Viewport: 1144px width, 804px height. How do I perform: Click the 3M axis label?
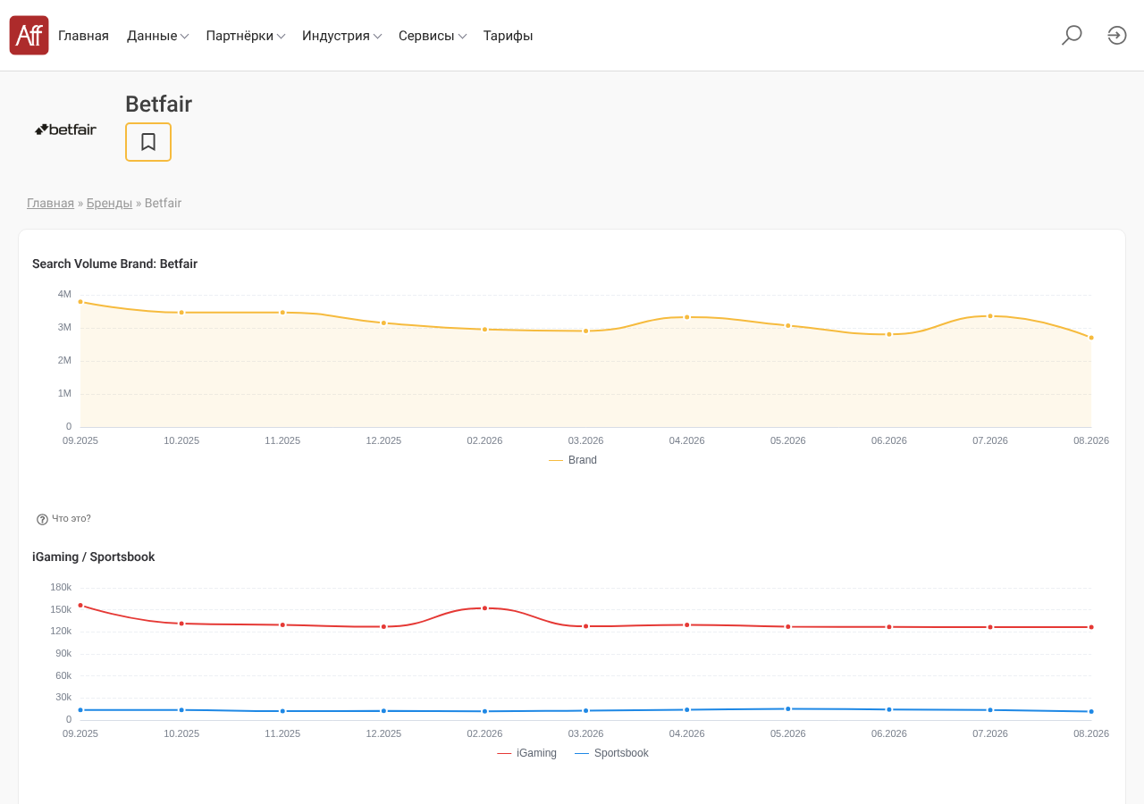point(64,327)
